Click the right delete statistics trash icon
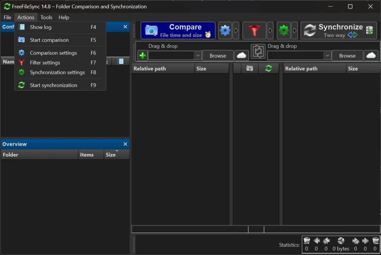 pos(375,241)
